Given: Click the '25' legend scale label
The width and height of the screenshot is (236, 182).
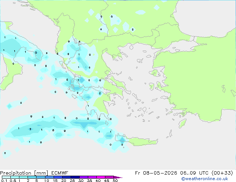Looking at the screenshot, I should tap(72, 181).
